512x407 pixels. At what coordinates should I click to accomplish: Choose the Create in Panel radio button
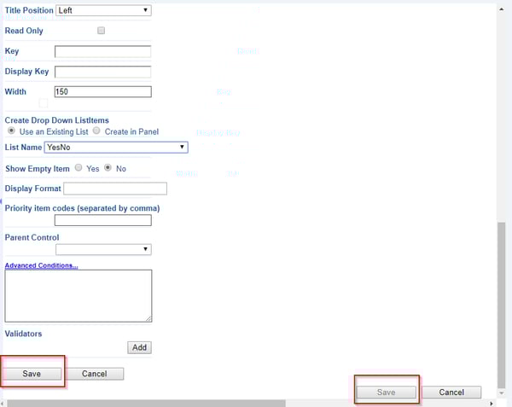(x=96, y=131)
